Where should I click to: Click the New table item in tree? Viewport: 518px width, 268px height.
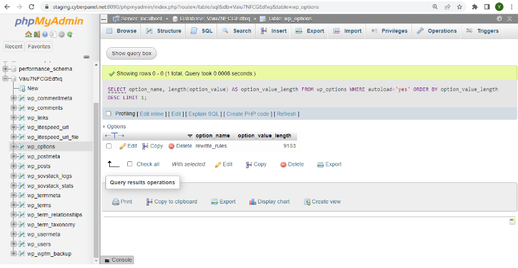[x=33, y=89]
